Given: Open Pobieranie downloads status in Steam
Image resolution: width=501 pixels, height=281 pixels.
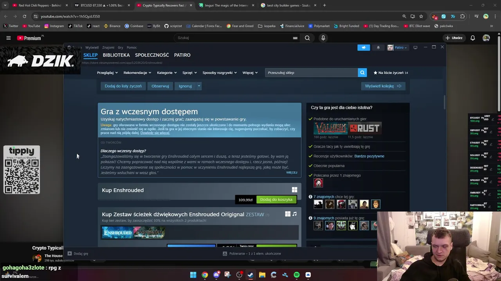Looking at the screenshot, I should 252,253.
